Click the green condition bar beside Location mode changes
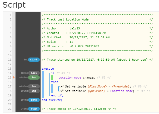The height and width of the screenshot is (114, 159). tap(52, 77)
